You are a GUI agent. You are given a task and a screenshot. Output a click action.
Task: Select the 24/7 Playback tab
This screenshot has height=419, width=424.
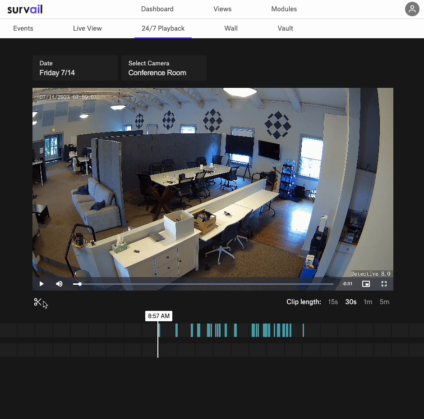click(x=163, y=28)
